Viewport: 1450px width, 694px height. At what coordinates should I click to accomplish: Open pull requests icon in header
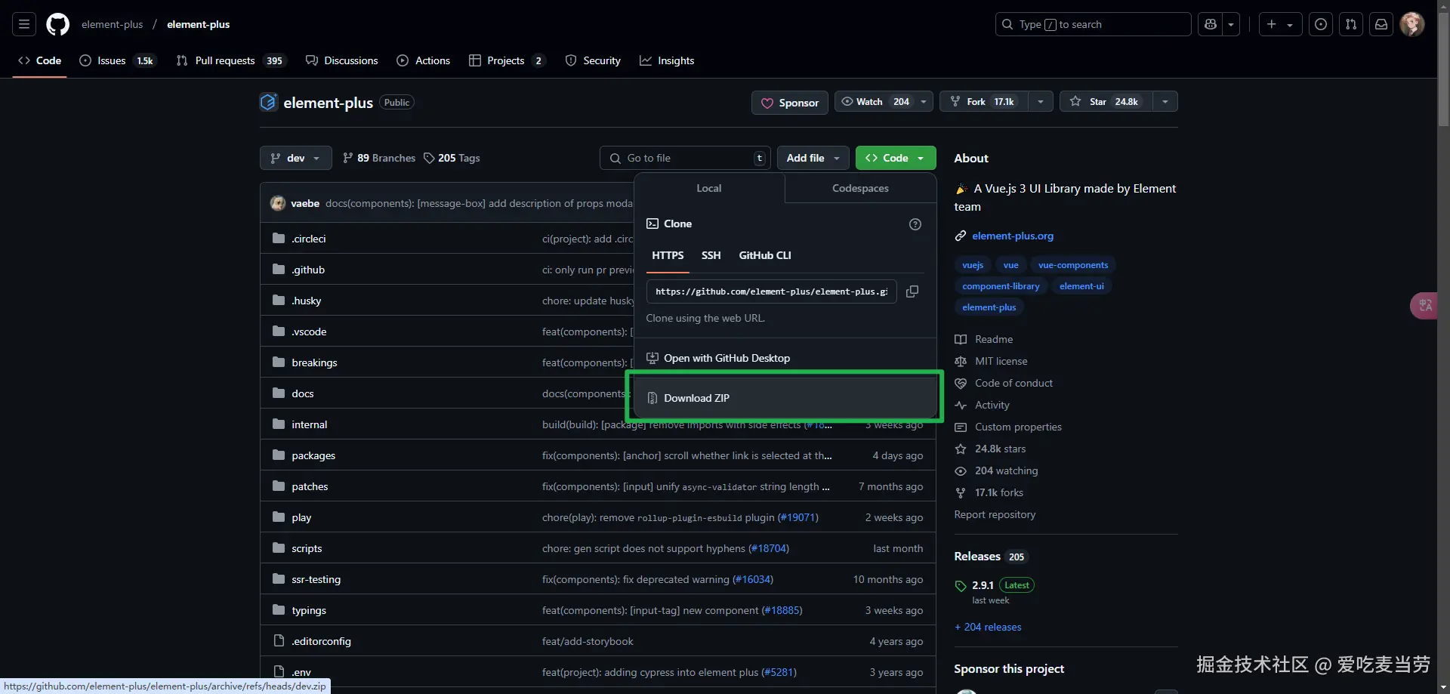click(1351, 24)
